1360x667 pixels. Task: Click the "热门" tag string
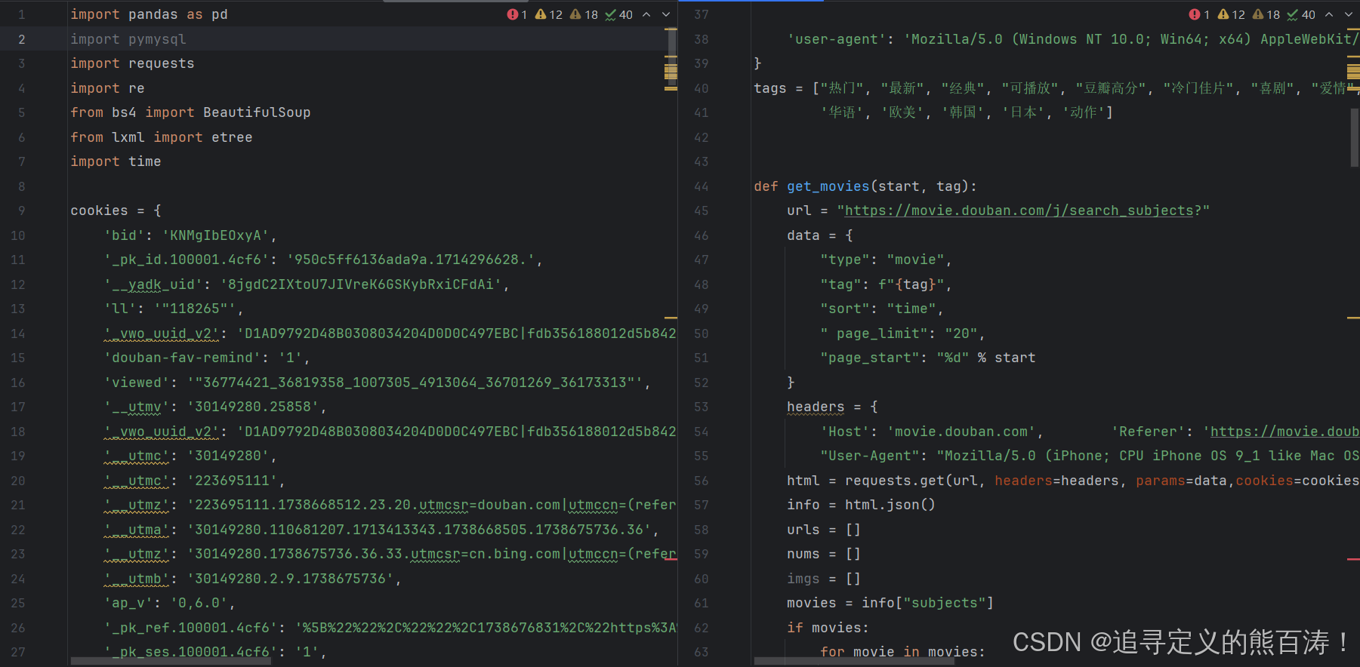(x=841, y=88)
